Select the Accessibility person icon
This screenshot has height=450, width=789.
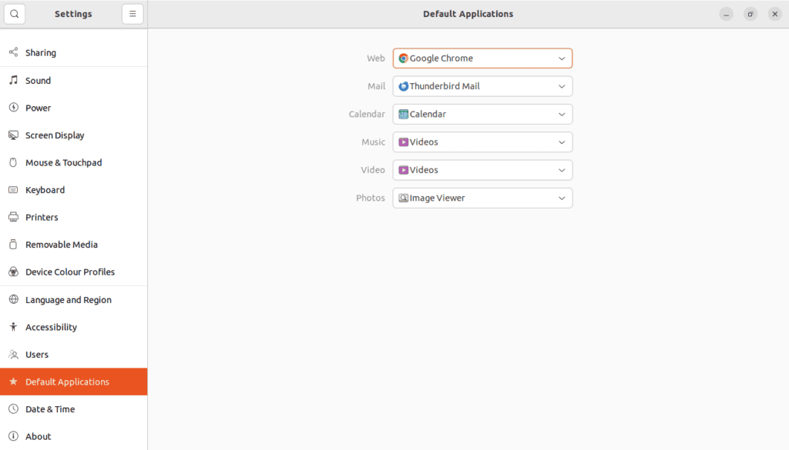tap(13, 327)
